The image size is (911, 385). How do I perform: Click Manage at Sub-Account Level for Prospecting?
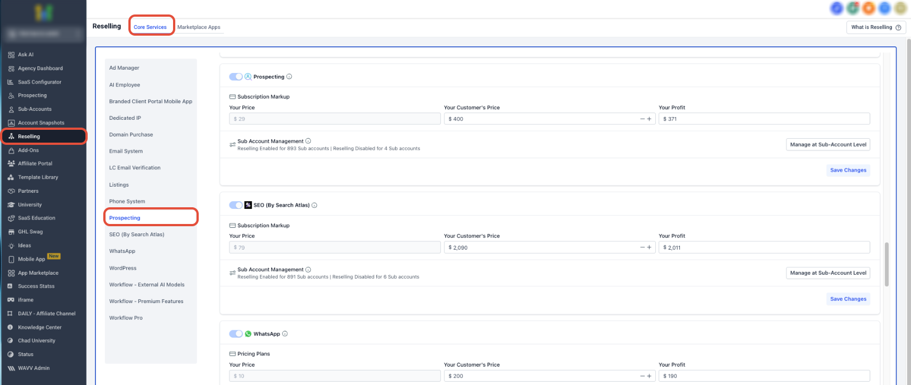point(828,144)
